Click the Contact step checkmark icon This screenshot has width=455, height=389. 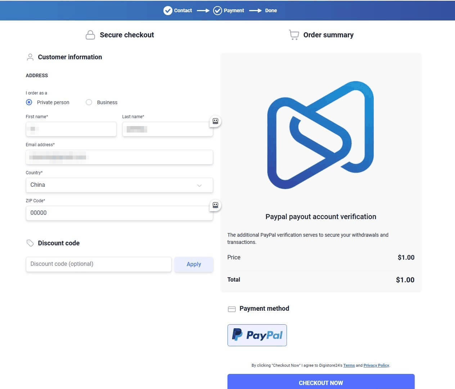pyautogui.click(x=168, y=10)
